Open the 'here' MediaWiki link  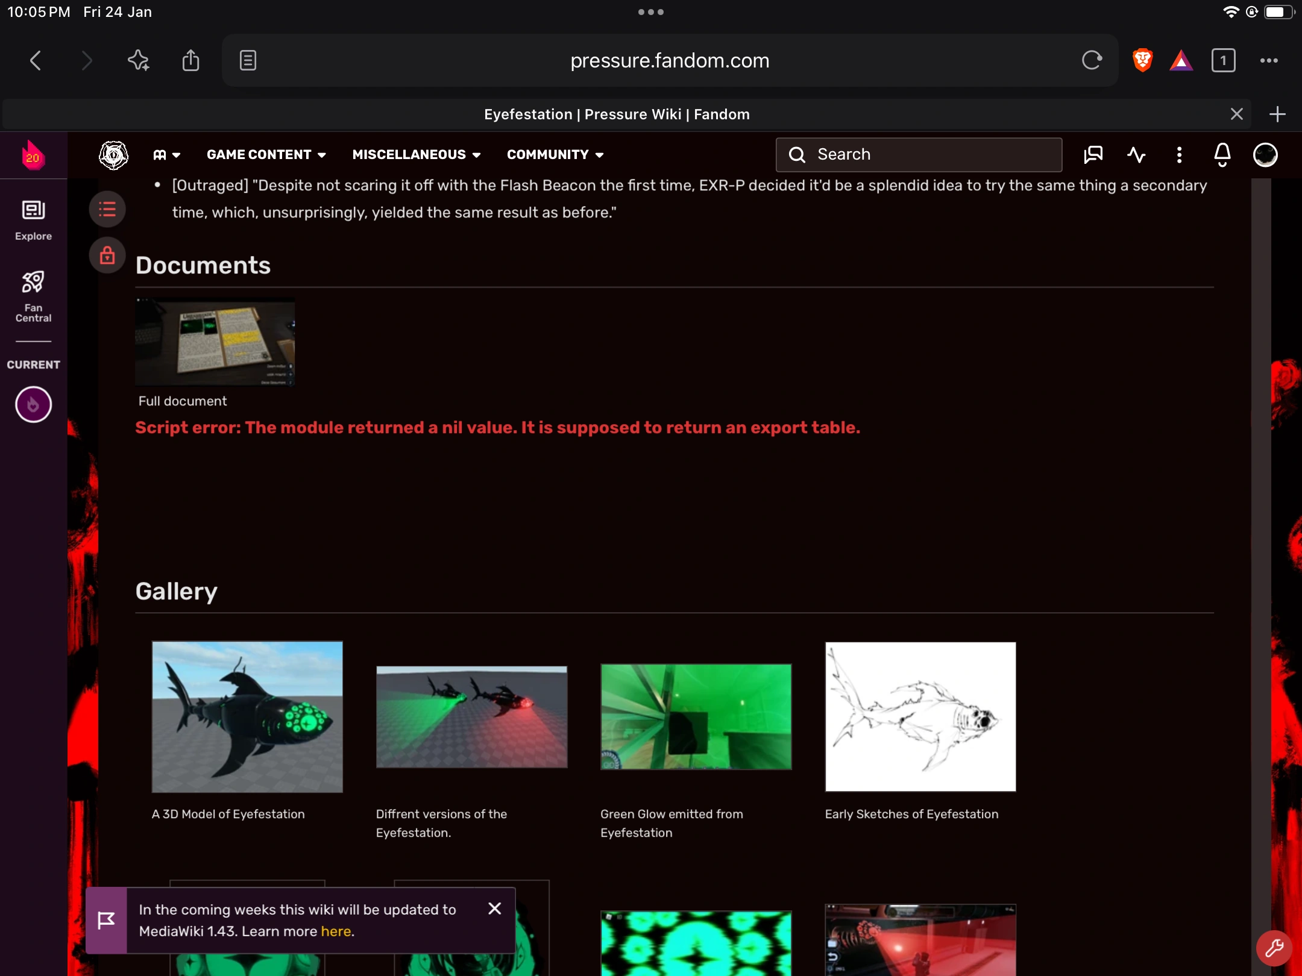click(x=336, y=931)
